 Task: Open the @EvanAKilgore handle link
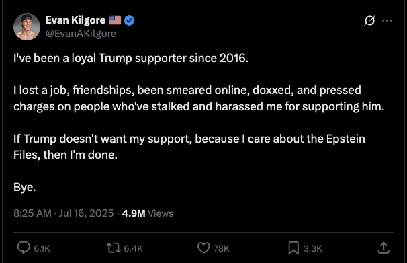pyautogui.click(x=81, y=34)
